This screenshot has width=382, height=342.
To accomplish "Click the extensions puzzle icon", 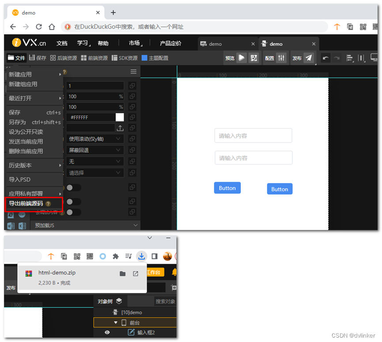I will pos(115,256).
